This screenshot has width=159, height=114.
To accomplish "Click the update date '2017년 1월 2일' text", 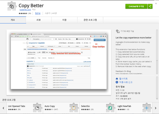I will [134, 93].
